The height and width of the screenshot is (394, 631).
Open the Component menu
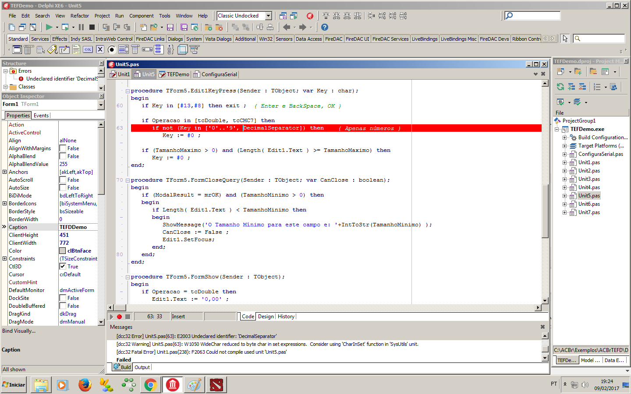click(x=142, y=16)
